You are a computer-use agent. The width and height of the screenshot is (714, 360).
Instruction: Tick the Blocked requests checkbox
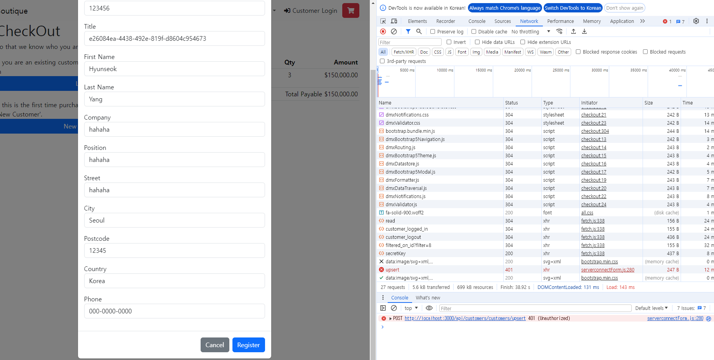pos(645,52)
